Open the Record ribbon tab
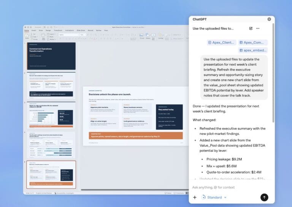The height and width of the screenshot is (207, 292). [x=90, y=30]
